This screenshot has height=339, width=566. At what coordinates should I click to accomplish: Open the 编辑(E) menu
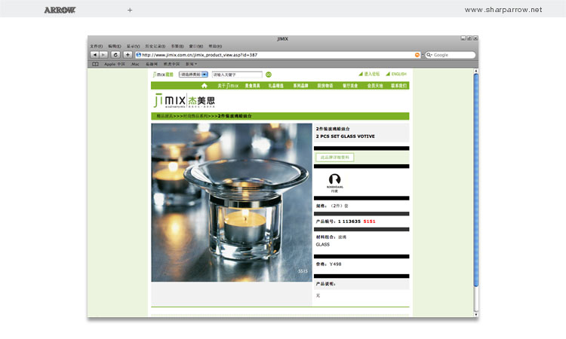pos(115,46)
